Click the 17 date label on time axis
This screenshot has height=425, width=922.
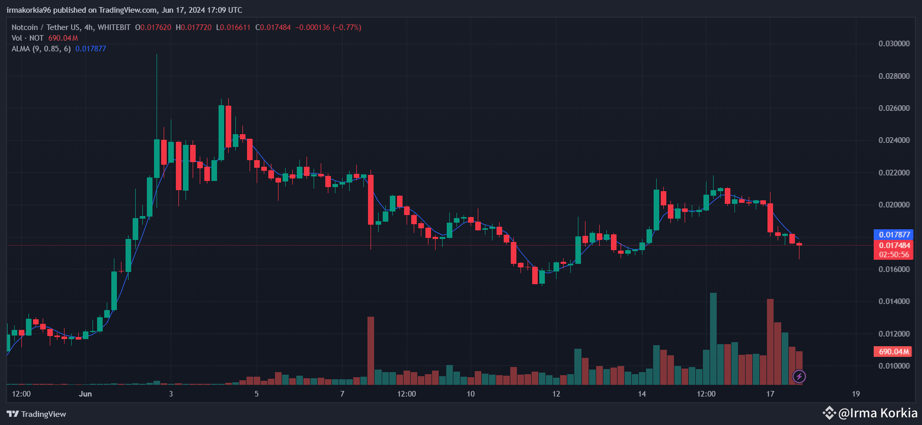770,394
